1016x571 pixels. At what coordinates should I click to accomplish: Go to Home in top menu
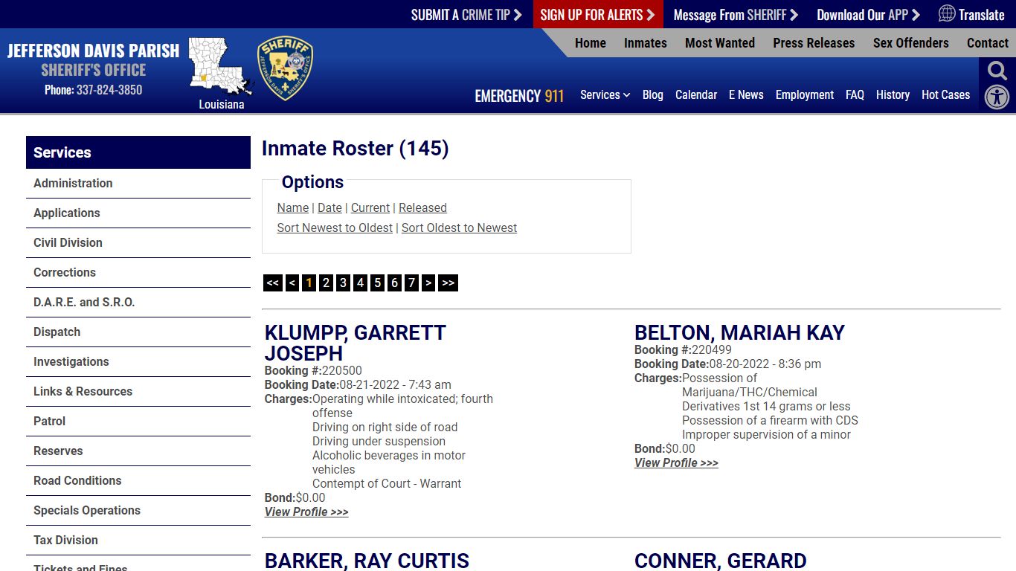click(x=591, y=43)
